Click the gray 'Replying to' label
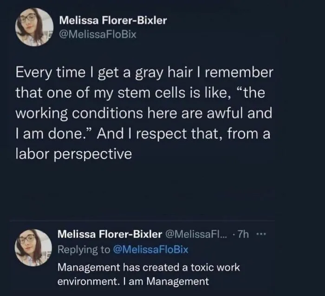The width and height of the screenshot is (325, 296). point(84,250)
